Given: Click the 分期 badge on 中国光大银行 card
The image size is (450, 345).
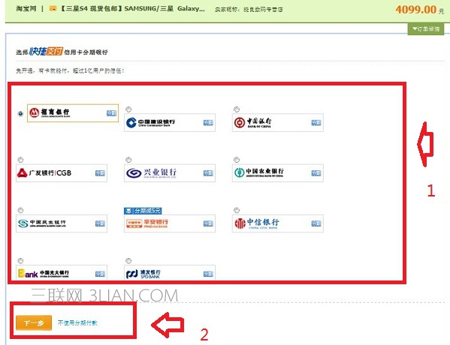Looking at the screenshot, I should tap(100, 274).
